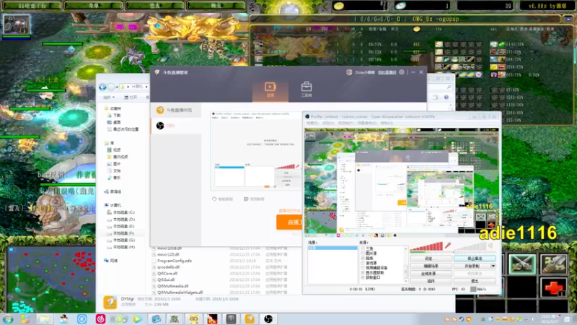The image size is (577, 325).
Task: Open the game's first top menu button
Action: click(32, 6)
